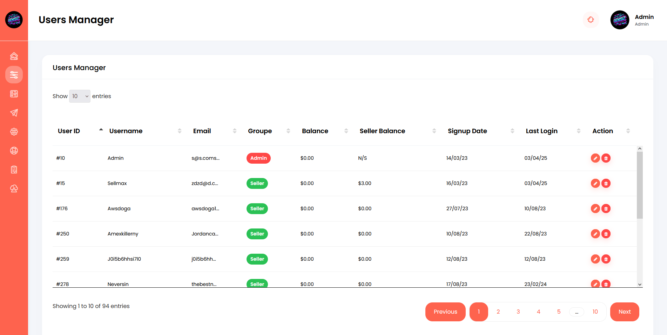Select page 1 in pagination
Viewport: 667px width, 335px height.
click(479, 312)
